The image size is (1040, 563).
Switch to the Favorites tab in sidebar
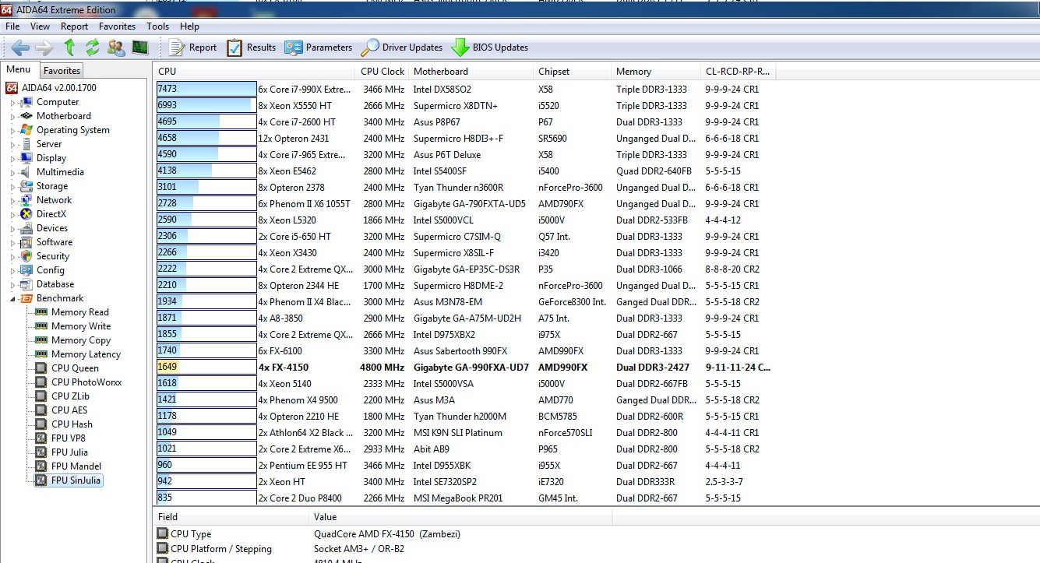62,71
